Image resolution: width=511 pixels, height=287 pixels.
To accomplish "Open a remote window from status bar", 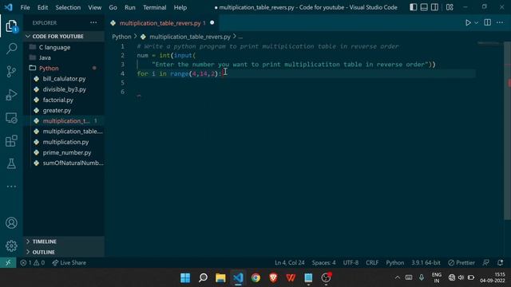I will coord(8,262).
